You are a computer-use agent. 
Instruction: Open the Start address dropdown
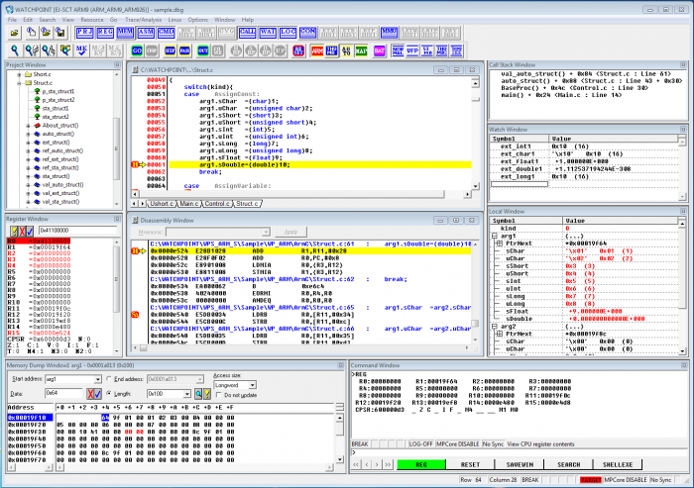pyautogui.click(x=98, y=379)
